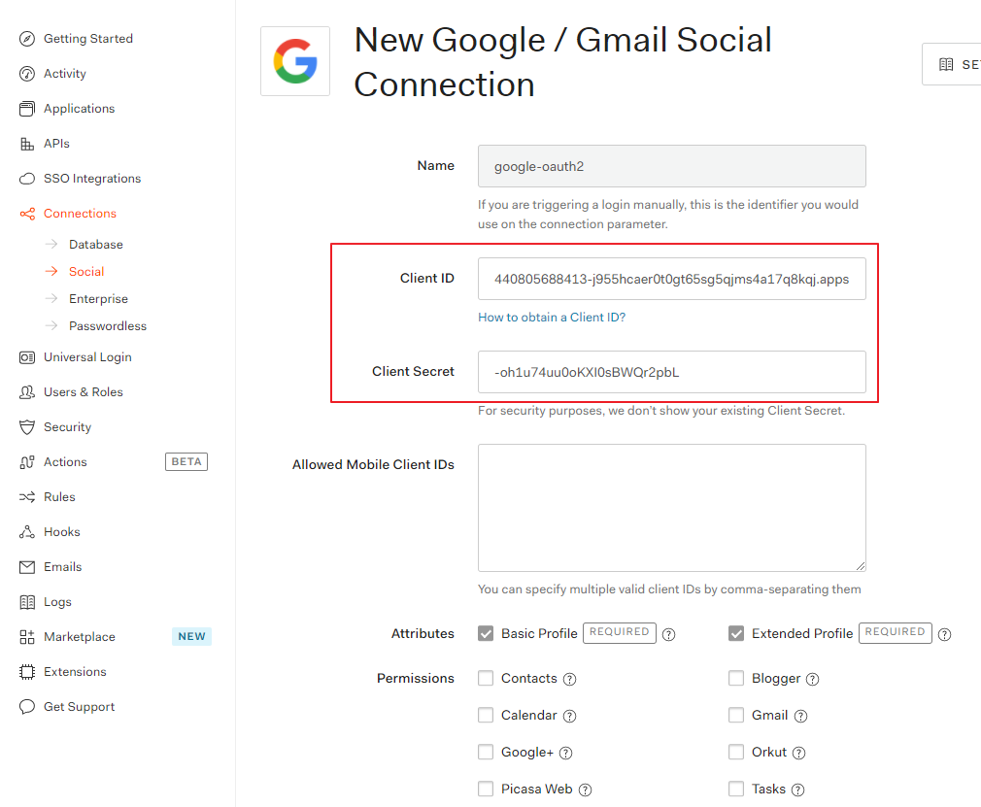Screen dimensions: 981x807
Task: Click the Emails envelope icon
Action: [x=27, y=567]
